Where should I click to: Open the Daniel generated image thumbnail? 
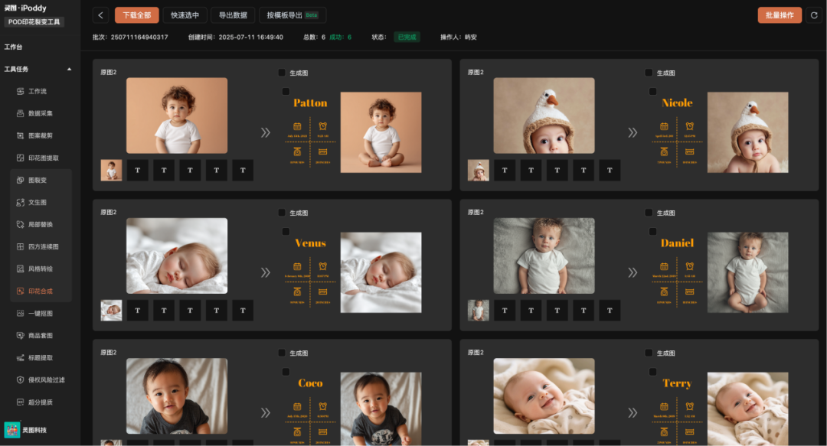point(747,273)
